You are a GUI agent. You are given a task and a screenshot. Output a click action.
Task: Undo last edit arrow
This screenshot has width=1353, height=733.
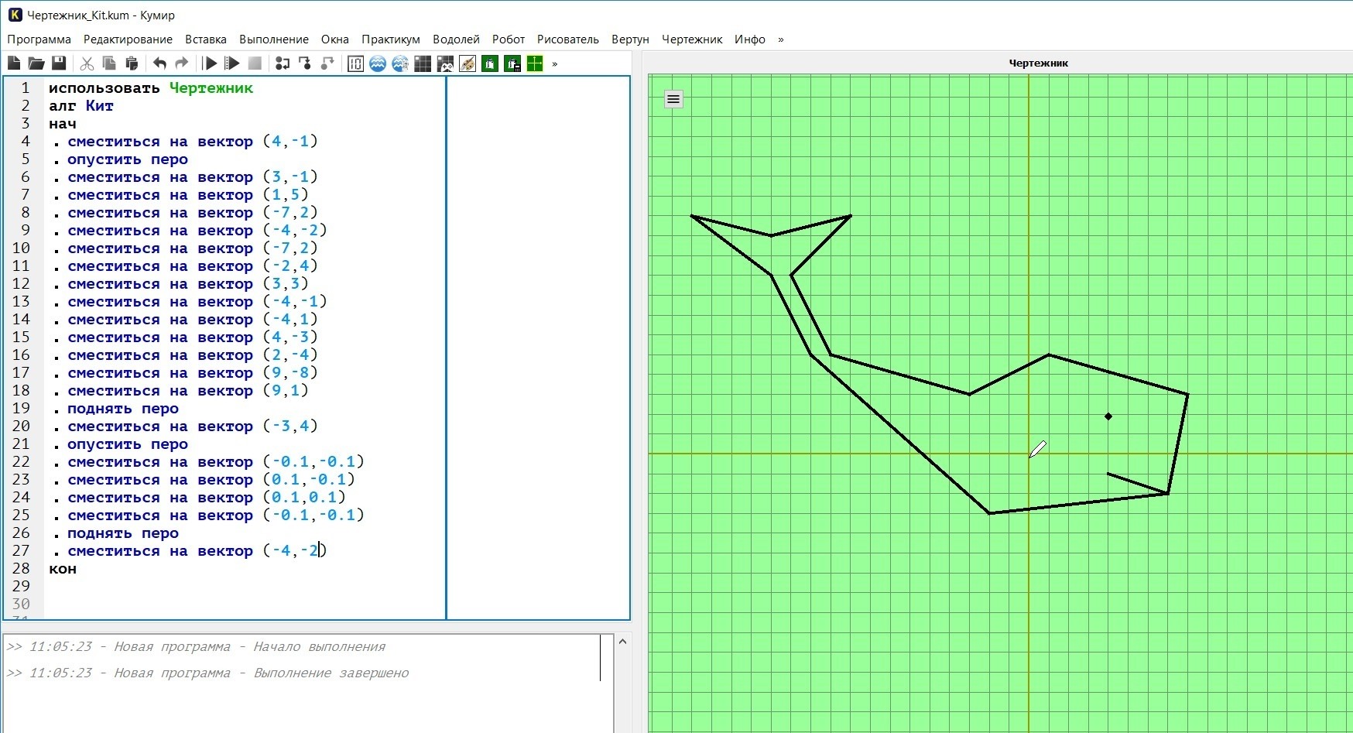(x=160, y=63)
